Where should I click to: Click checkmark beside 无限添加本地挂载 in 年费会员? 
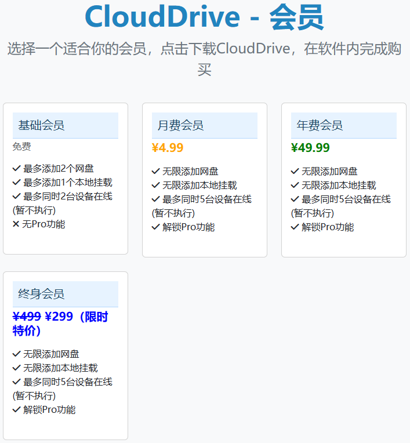(295, 186)
